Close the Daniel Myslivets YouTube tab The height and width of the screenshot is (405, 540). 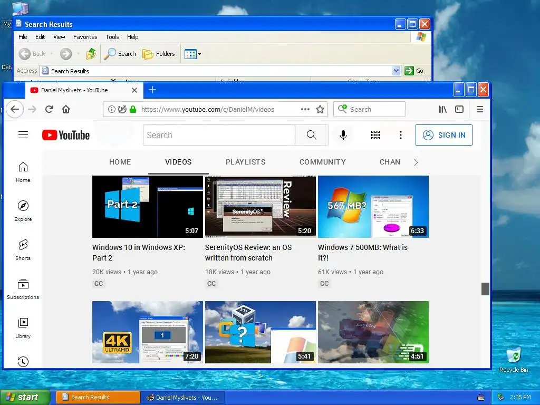[134, 90]
